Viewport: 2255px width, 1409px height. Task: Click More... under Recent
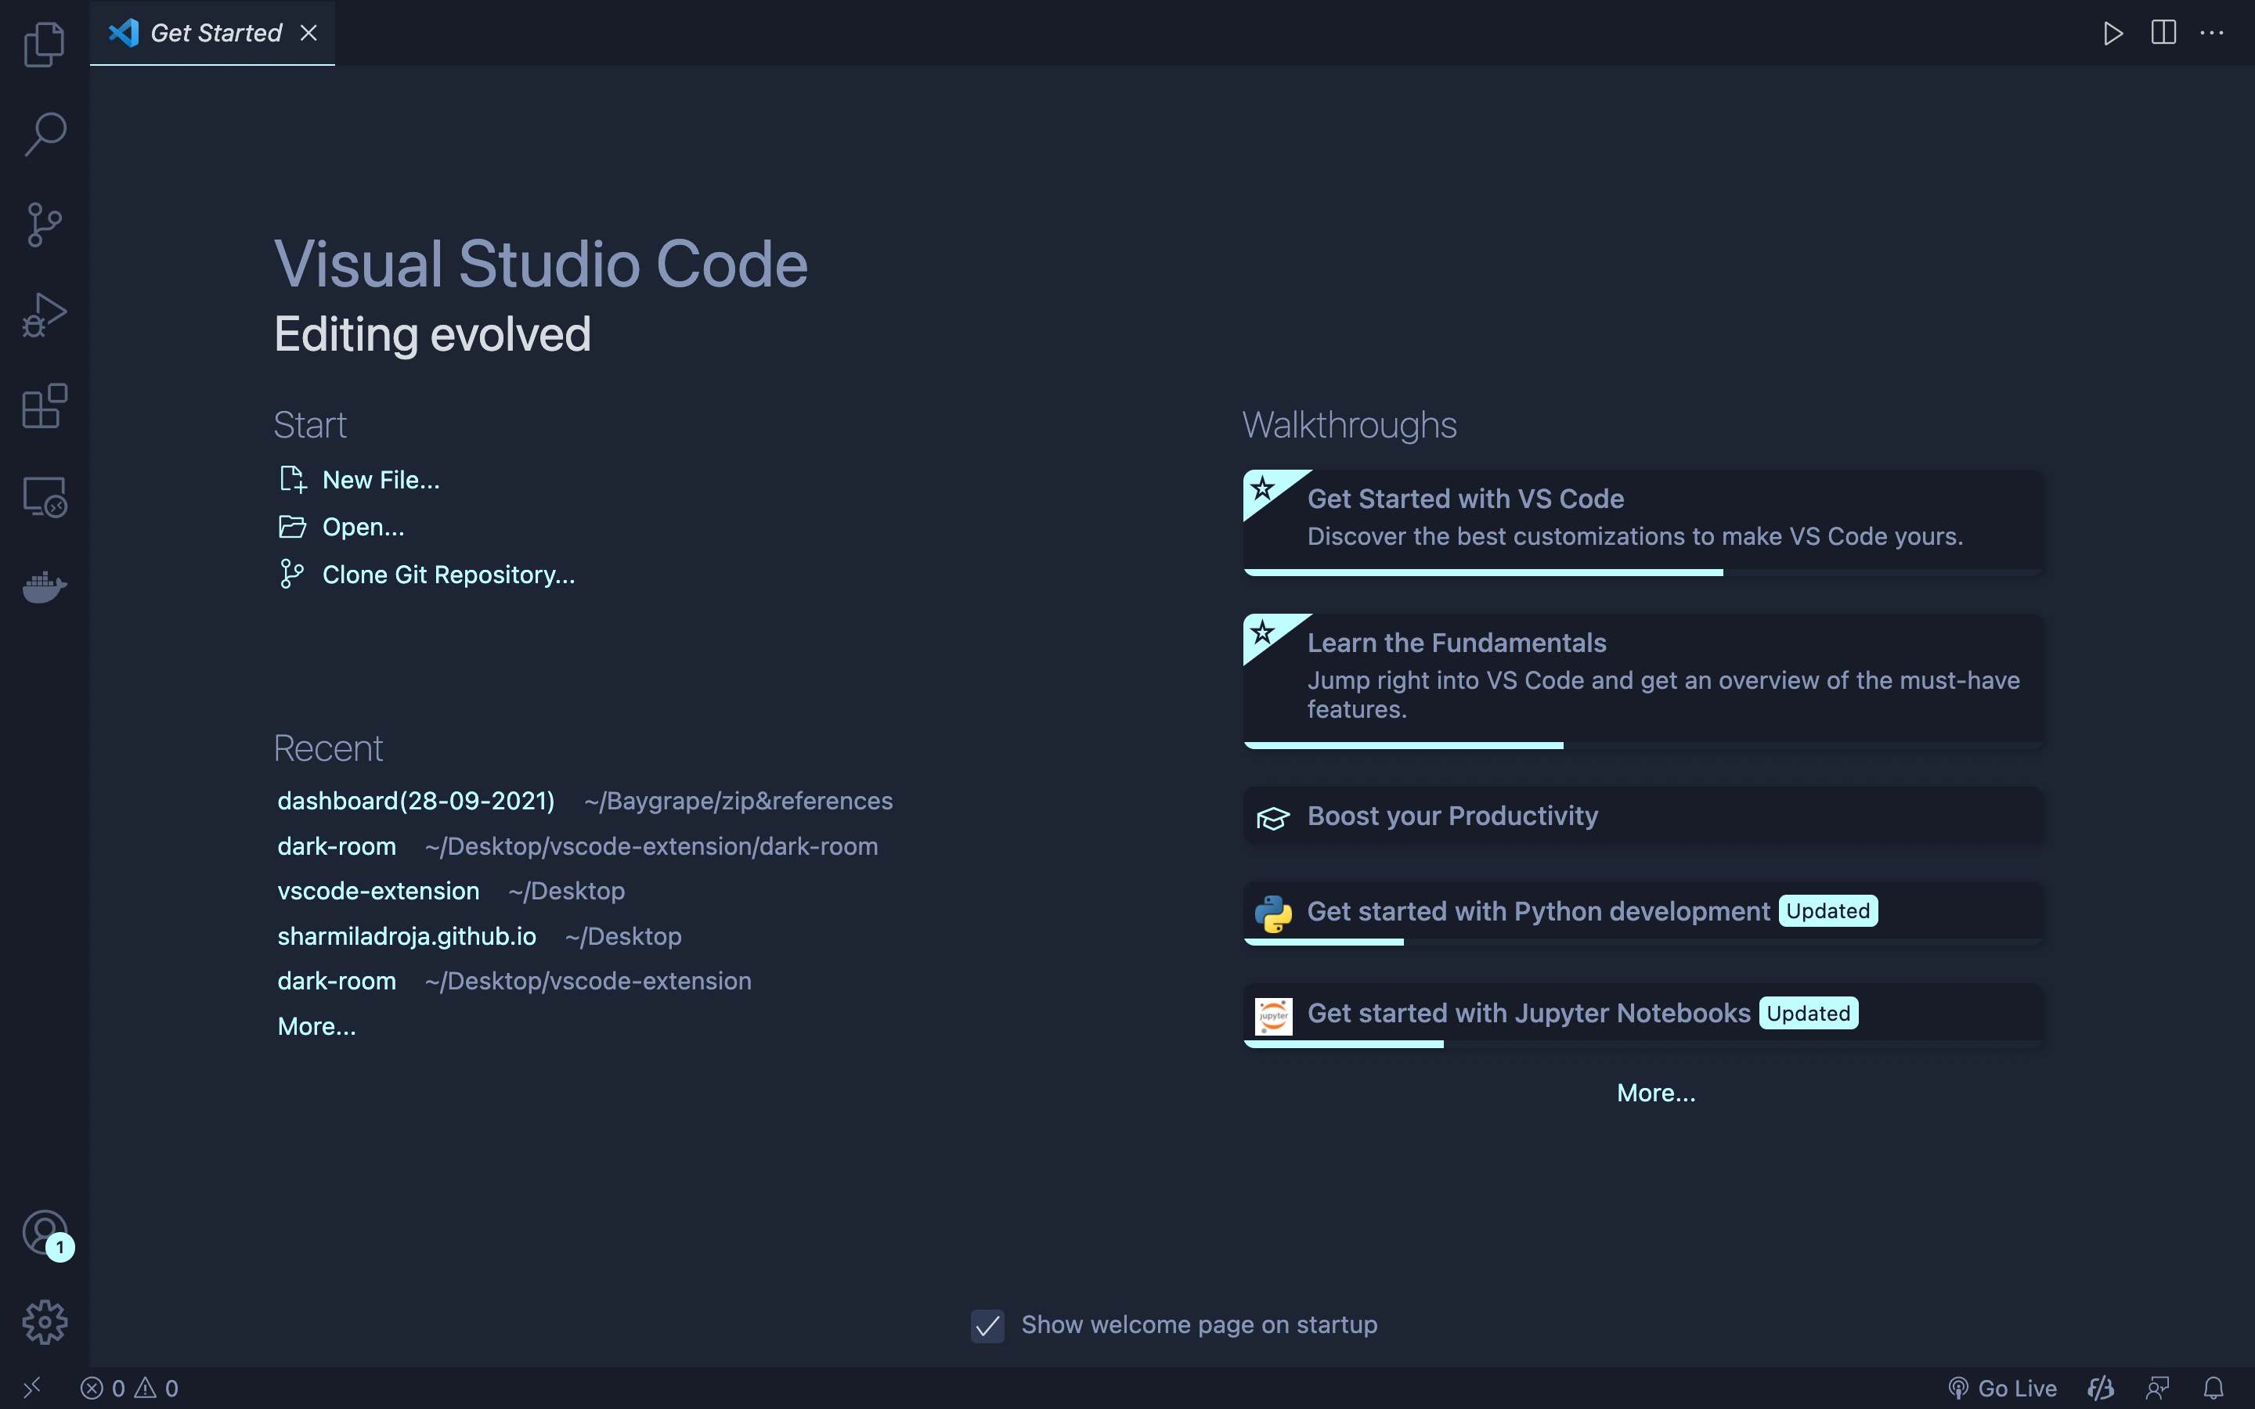point(317,1027)
